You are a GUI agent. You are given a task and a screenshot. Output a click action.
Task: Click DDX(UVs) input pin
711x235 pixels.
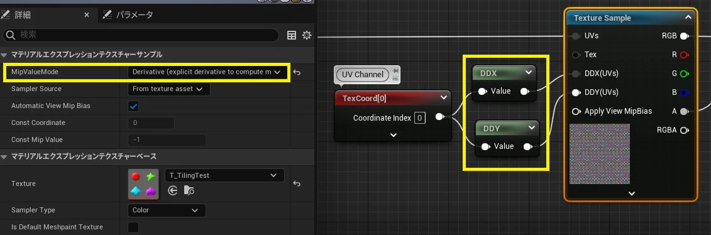pos(576,74)
